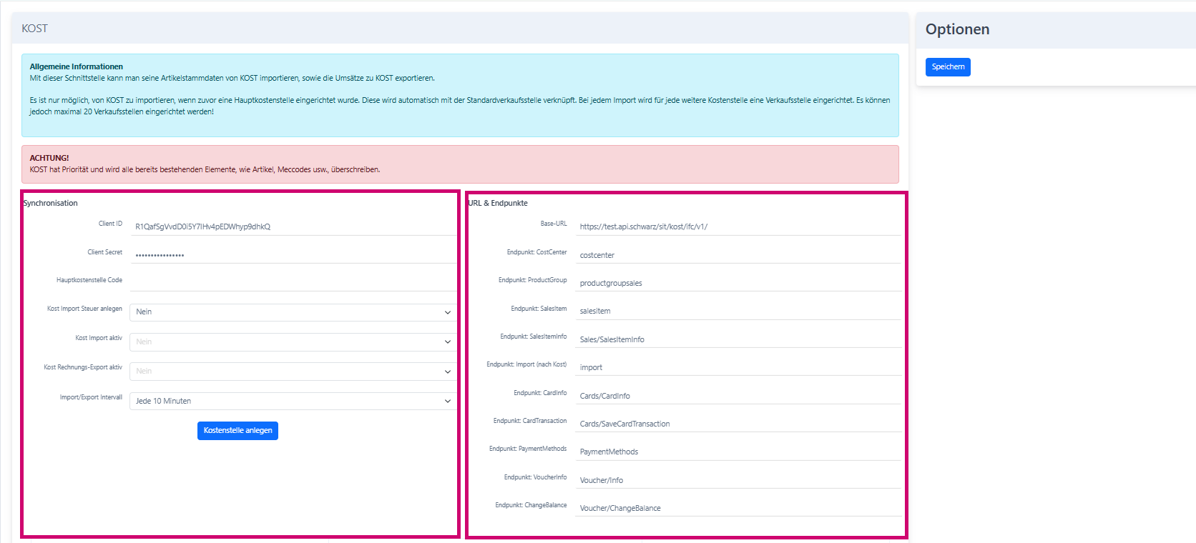Focus the Client ID input field
The width and height of the screenshot is (1196, 543).
(x=293, y=226)
